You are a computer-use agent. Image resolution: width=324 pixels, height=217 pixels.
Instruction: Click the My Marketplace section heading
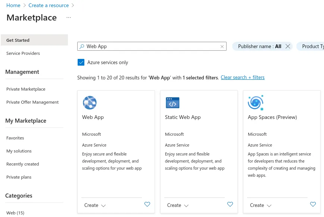click(x=26, y=121)
